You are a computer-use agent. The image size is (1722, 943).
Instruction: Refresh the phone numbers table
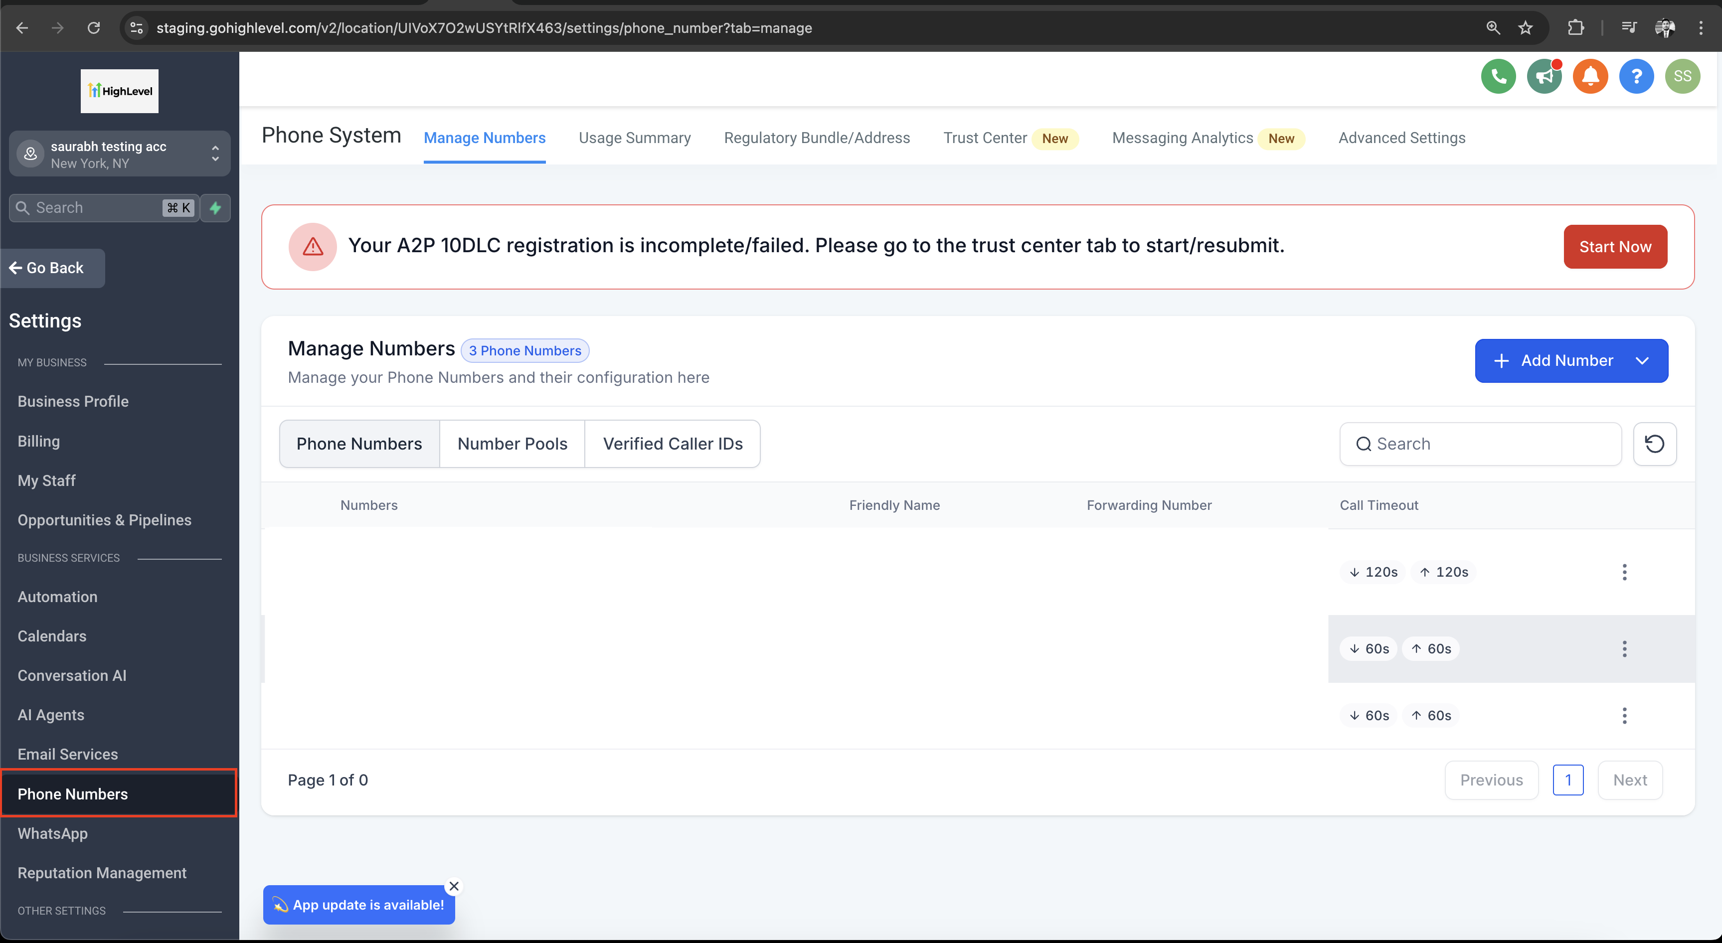[1655, 444]
